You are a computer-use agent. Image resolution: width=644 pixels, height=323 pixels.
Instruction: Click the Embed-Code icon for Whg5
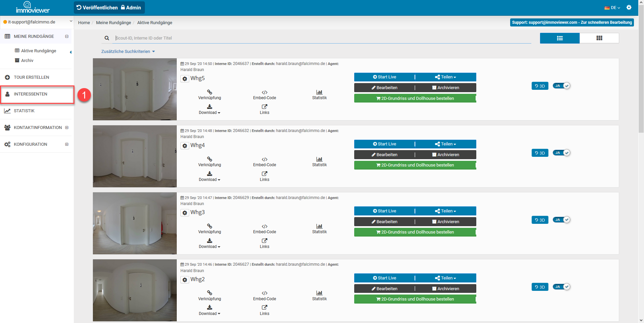coord(264,92)
